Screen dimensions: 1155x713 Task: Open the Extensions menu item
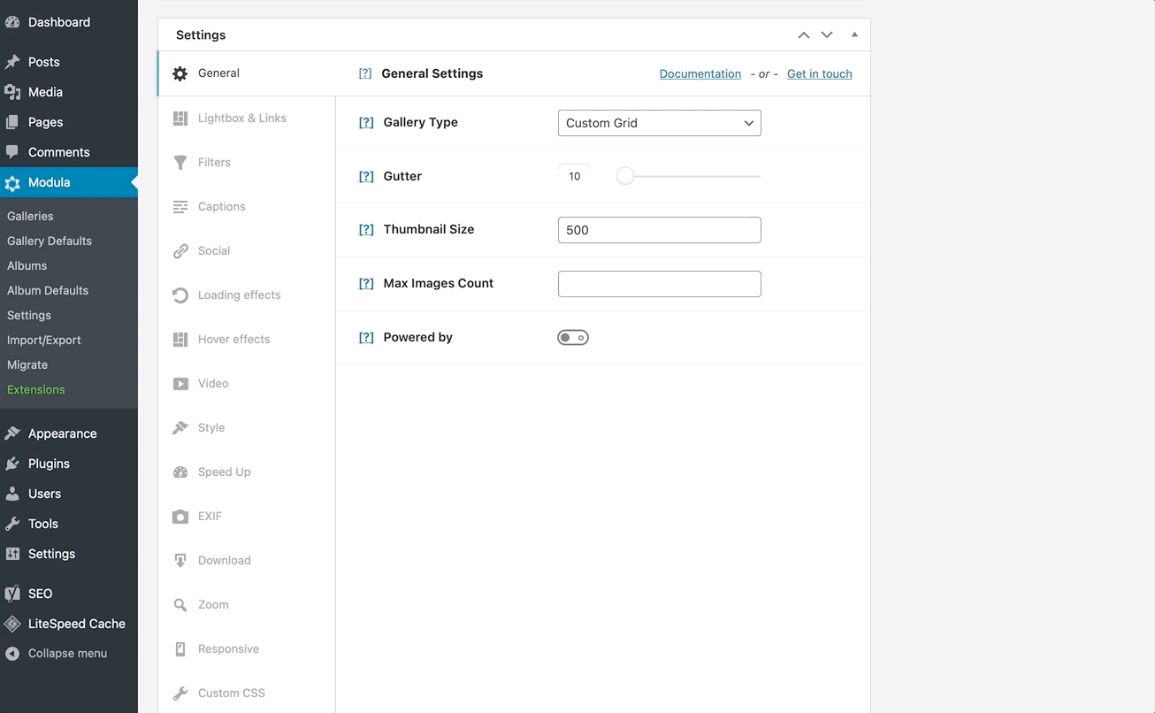tap(35, 389)
